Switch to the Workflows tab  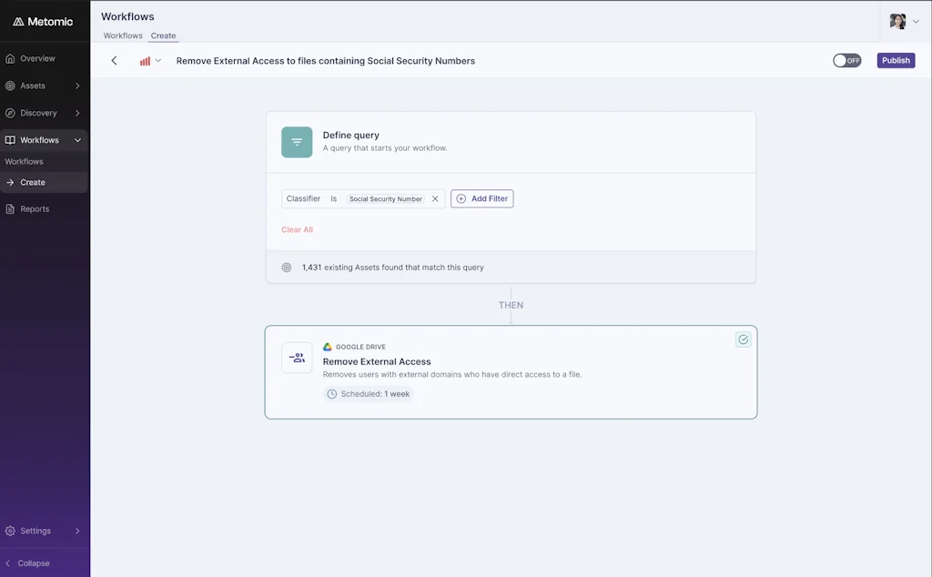pyautogui.click(x=122, y=35)
